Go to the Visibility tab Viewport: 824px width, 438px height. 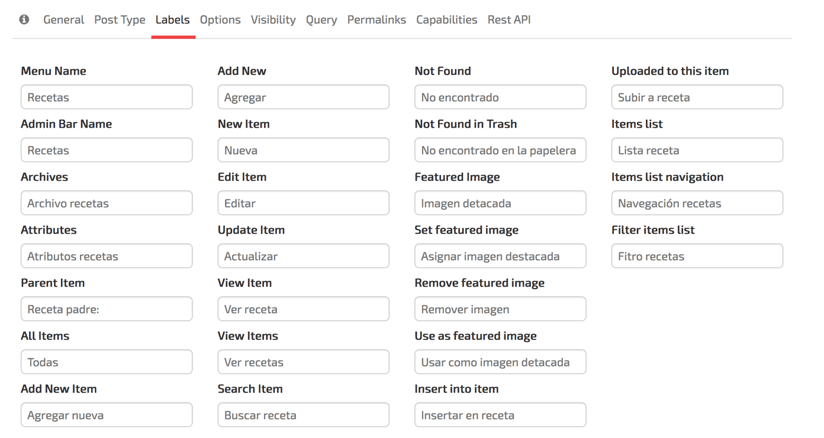pos(273,20)
